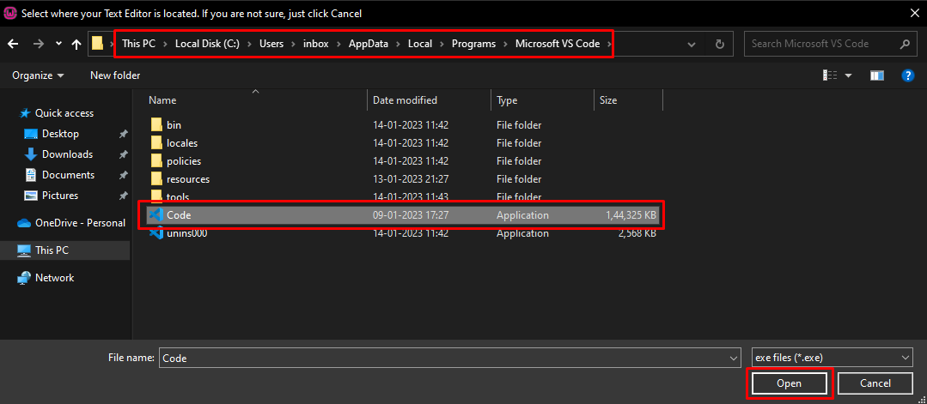Navigate to Users breadcrumb
This screenshot has height=404, width=927.
point(271,44)
